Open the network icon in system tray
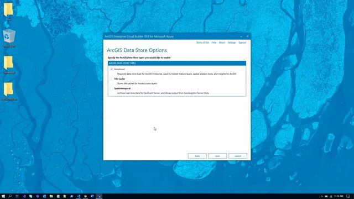The width and height of the screenshot is (354, 199). (331, 196)
